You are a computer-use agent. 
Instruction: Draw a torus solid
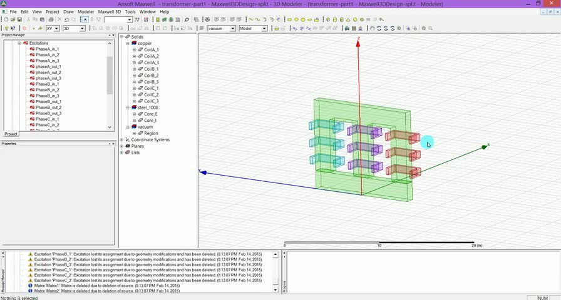tap(362, 19)
